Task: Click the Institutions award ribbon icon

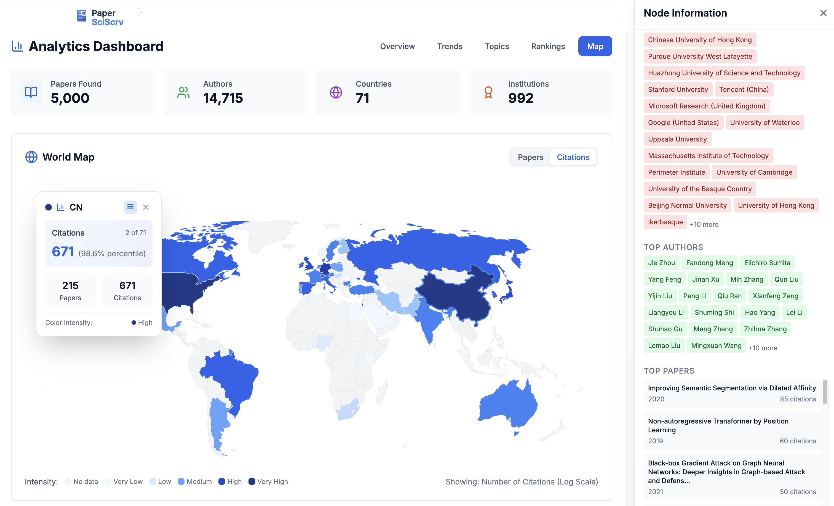Action: [x=488, y=92]
